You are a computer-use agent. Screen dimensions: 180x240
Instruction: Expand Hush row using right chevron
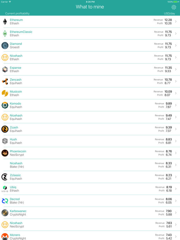click(176, 141)
